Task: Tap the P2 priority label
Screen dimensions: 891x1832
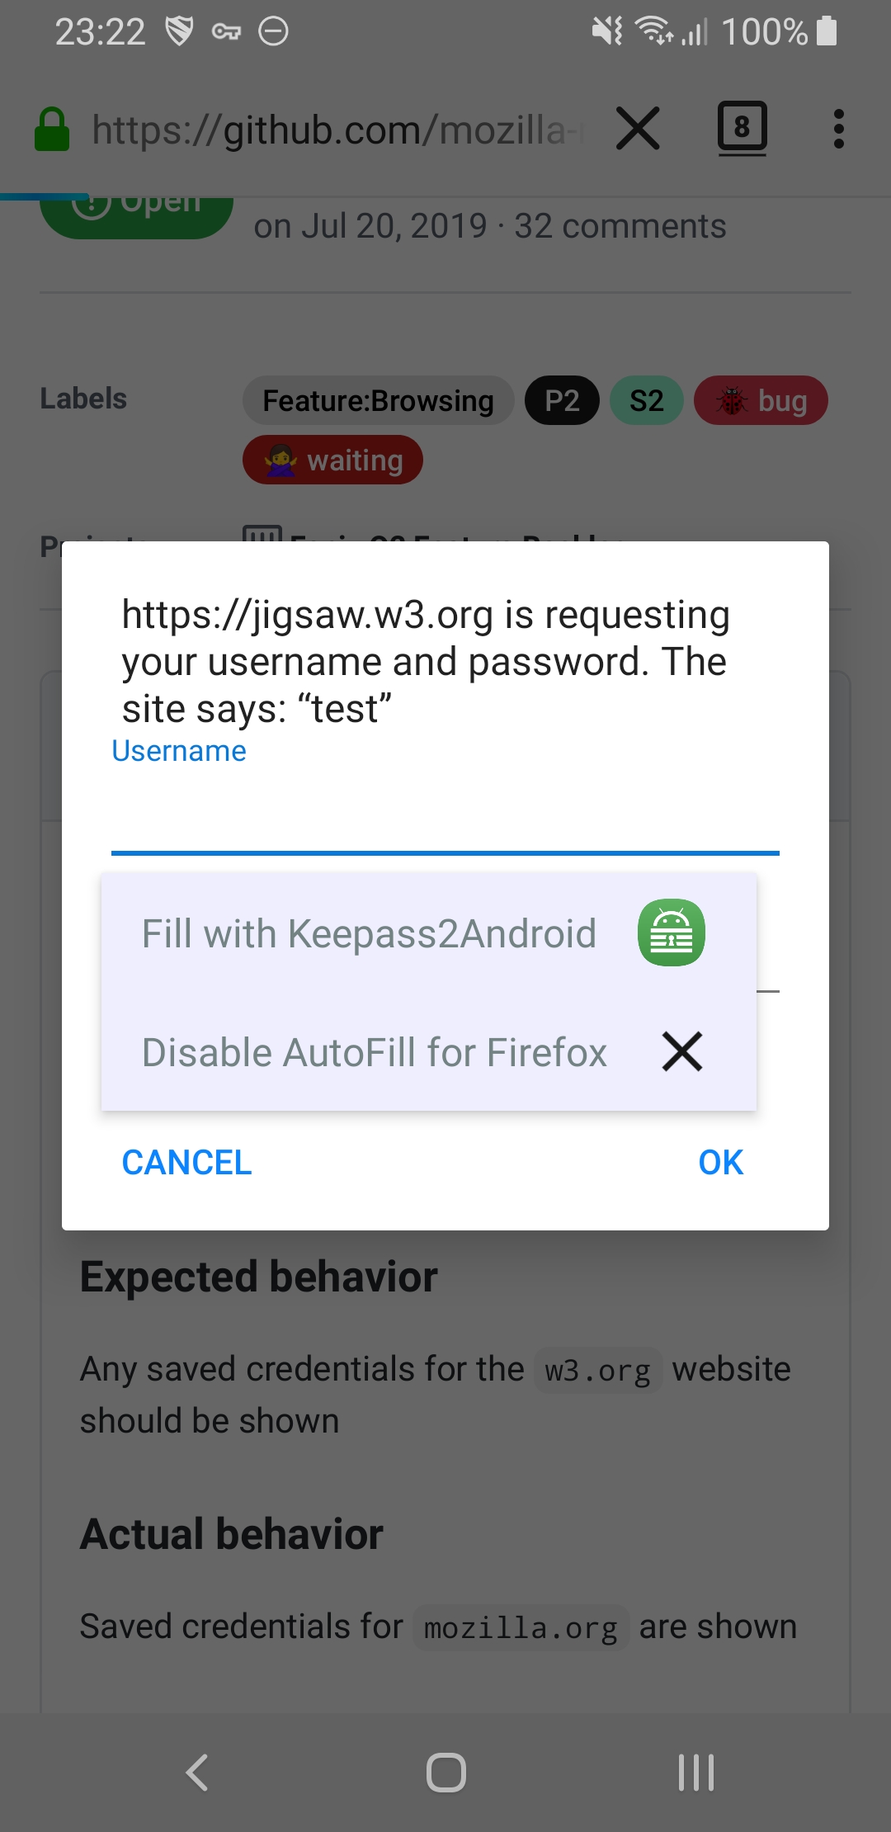Action: click(562, 401)
